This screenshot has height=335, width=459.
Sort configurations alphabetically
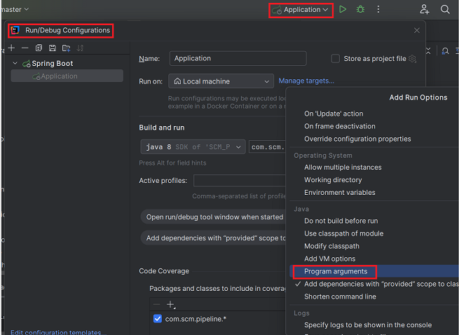pos(80,48)
